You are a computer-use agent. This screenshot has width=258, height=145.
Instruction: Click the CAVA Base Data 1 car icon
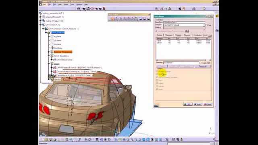pos(55,60)
